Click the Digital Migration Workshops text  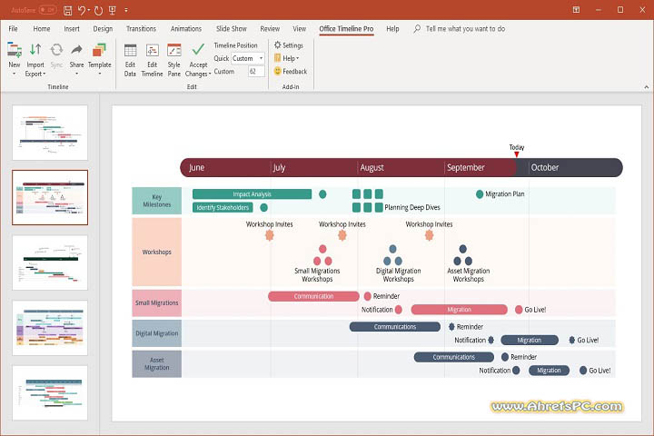click(x=399, y=275)
